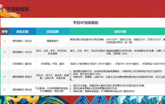The height and width of the screenshot is (104, 165).
Task: Select brand cell starting '宝贝王、孩子王'
Action: click(x=52, y=77)
